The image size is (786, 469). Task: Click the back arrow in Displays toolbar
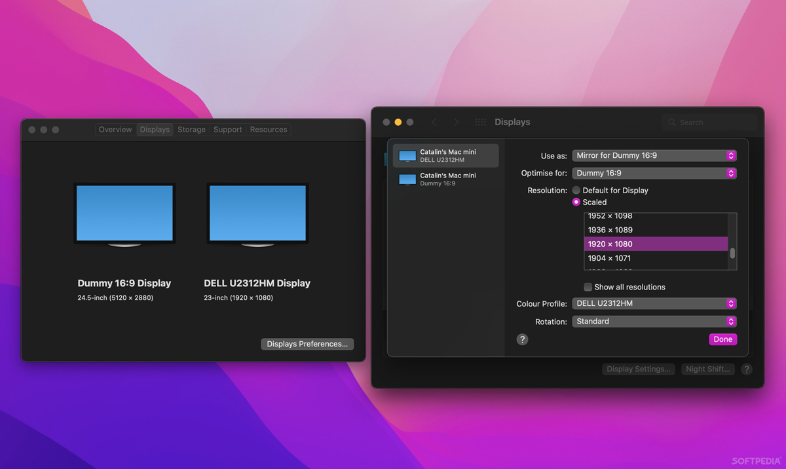click(434, 122)
